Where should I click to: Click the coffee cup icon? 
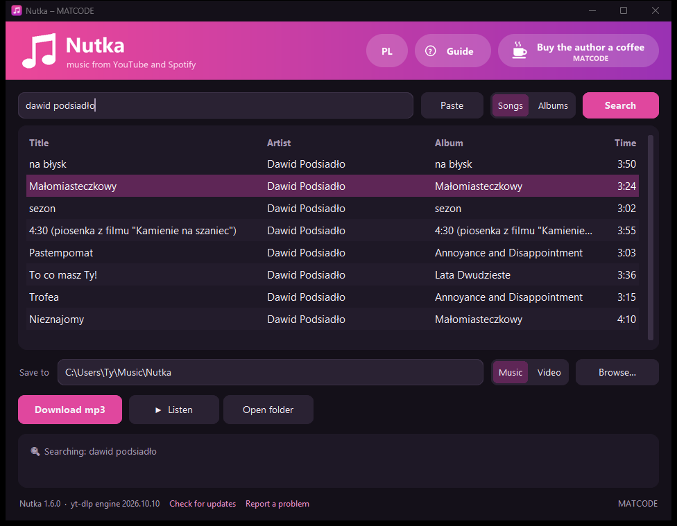(520, 50)
